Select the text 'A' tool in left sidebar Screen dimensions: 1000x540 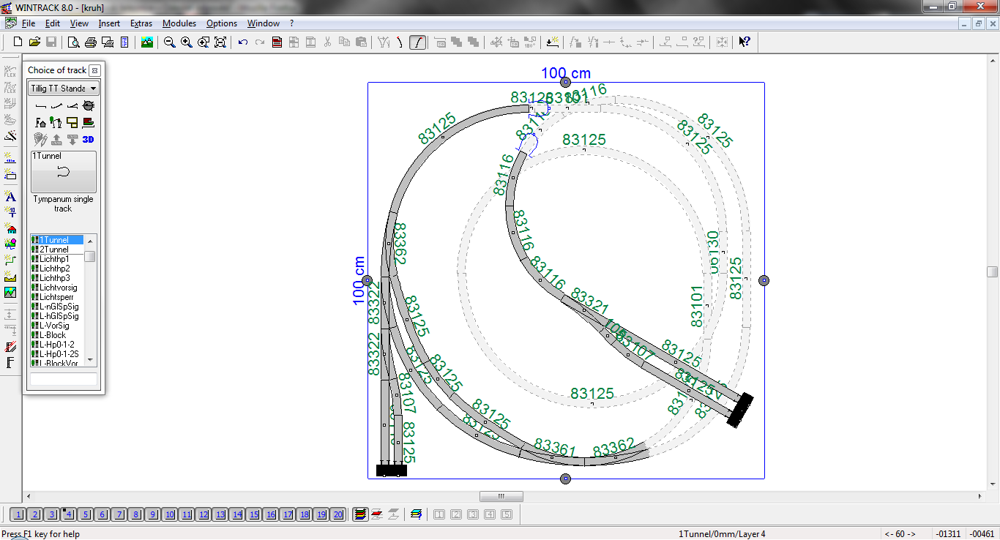click(10, 196)
